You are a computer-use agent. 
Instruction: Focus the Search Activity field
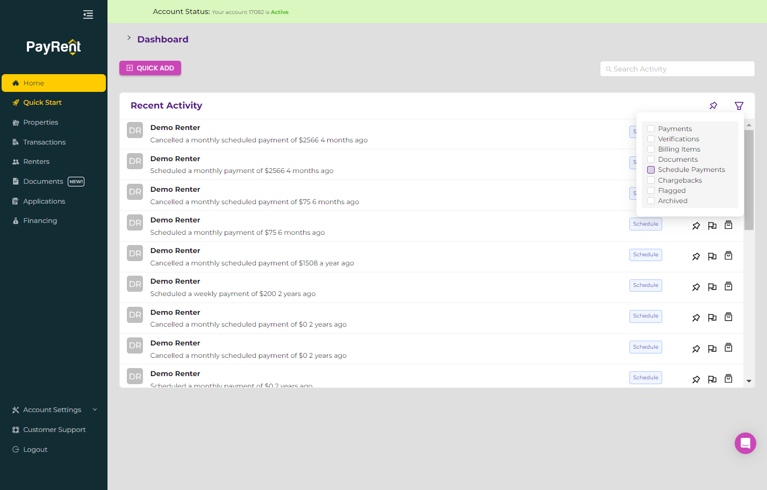pos(677,69)
